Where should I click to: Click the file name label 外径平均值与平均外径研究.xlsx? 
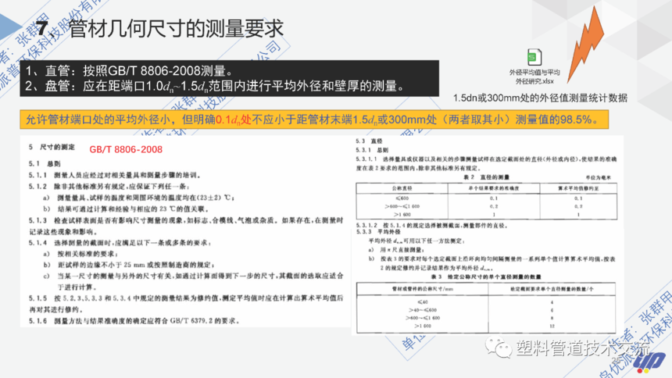pyautogui.click(x=534, y=77)
